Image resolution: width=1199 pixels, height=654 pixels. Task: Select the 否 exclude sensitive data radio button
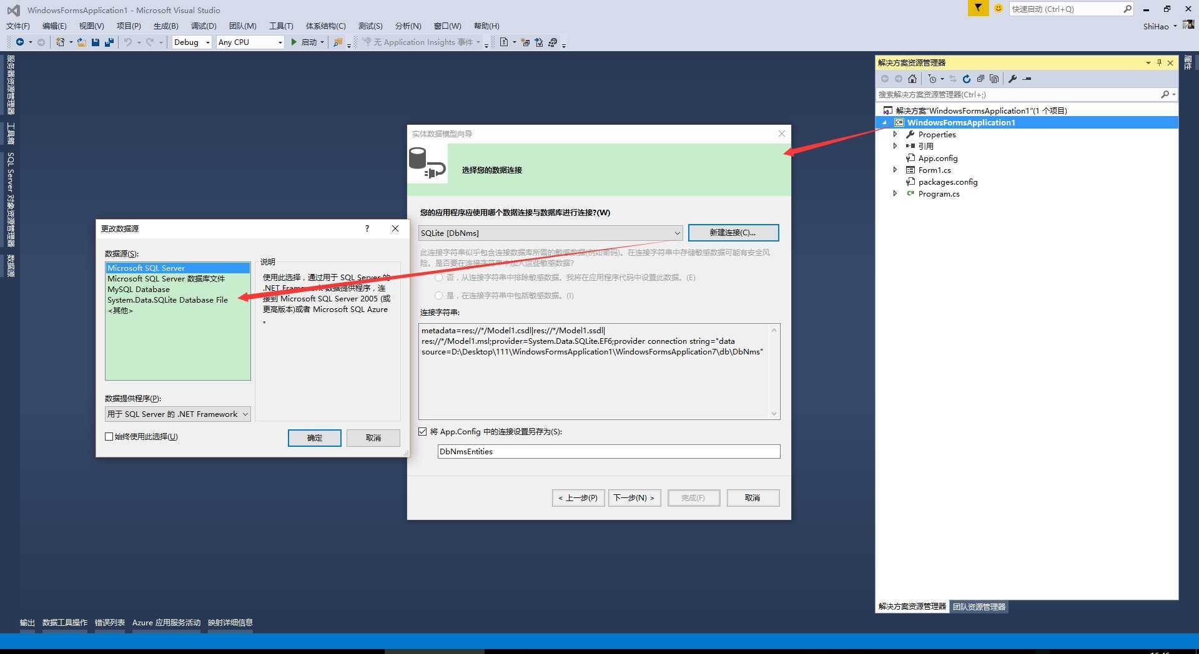point(438,278)
